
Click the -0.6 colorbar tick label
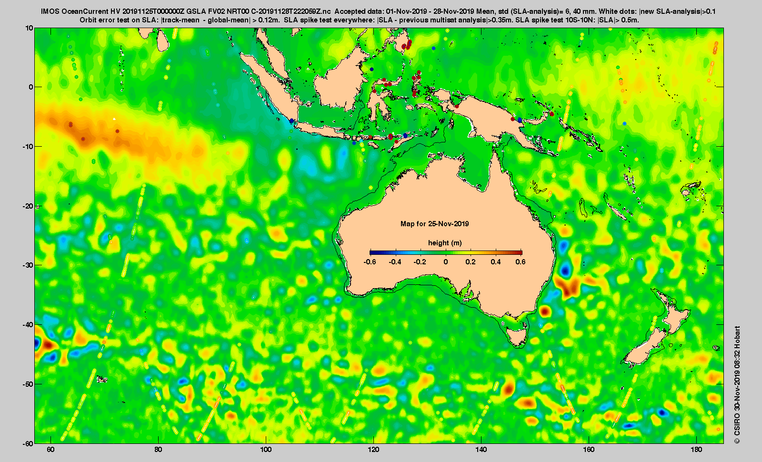click(x=370, y=262)
